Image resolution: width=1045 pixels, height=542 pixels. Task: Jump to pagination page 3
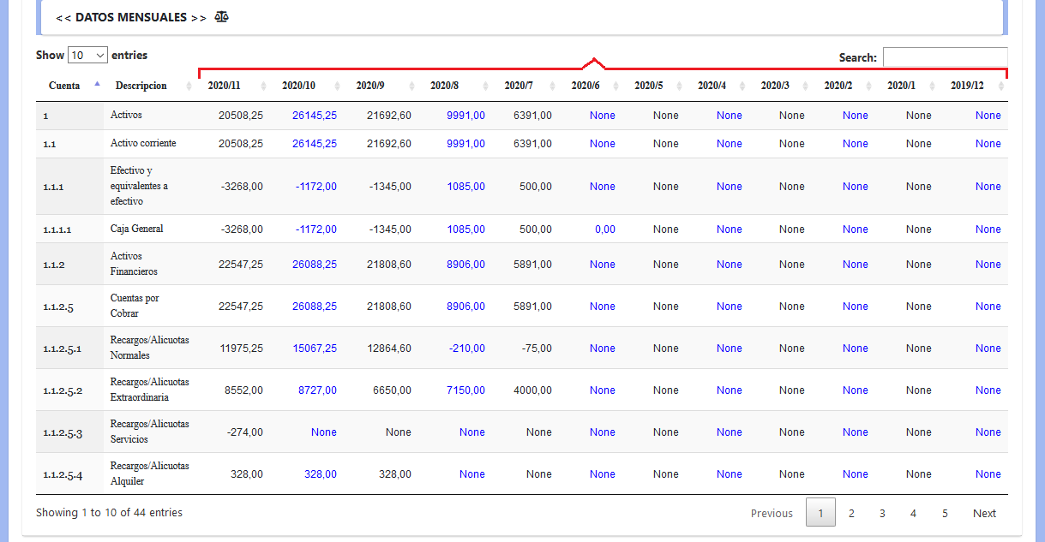[882, 513]
